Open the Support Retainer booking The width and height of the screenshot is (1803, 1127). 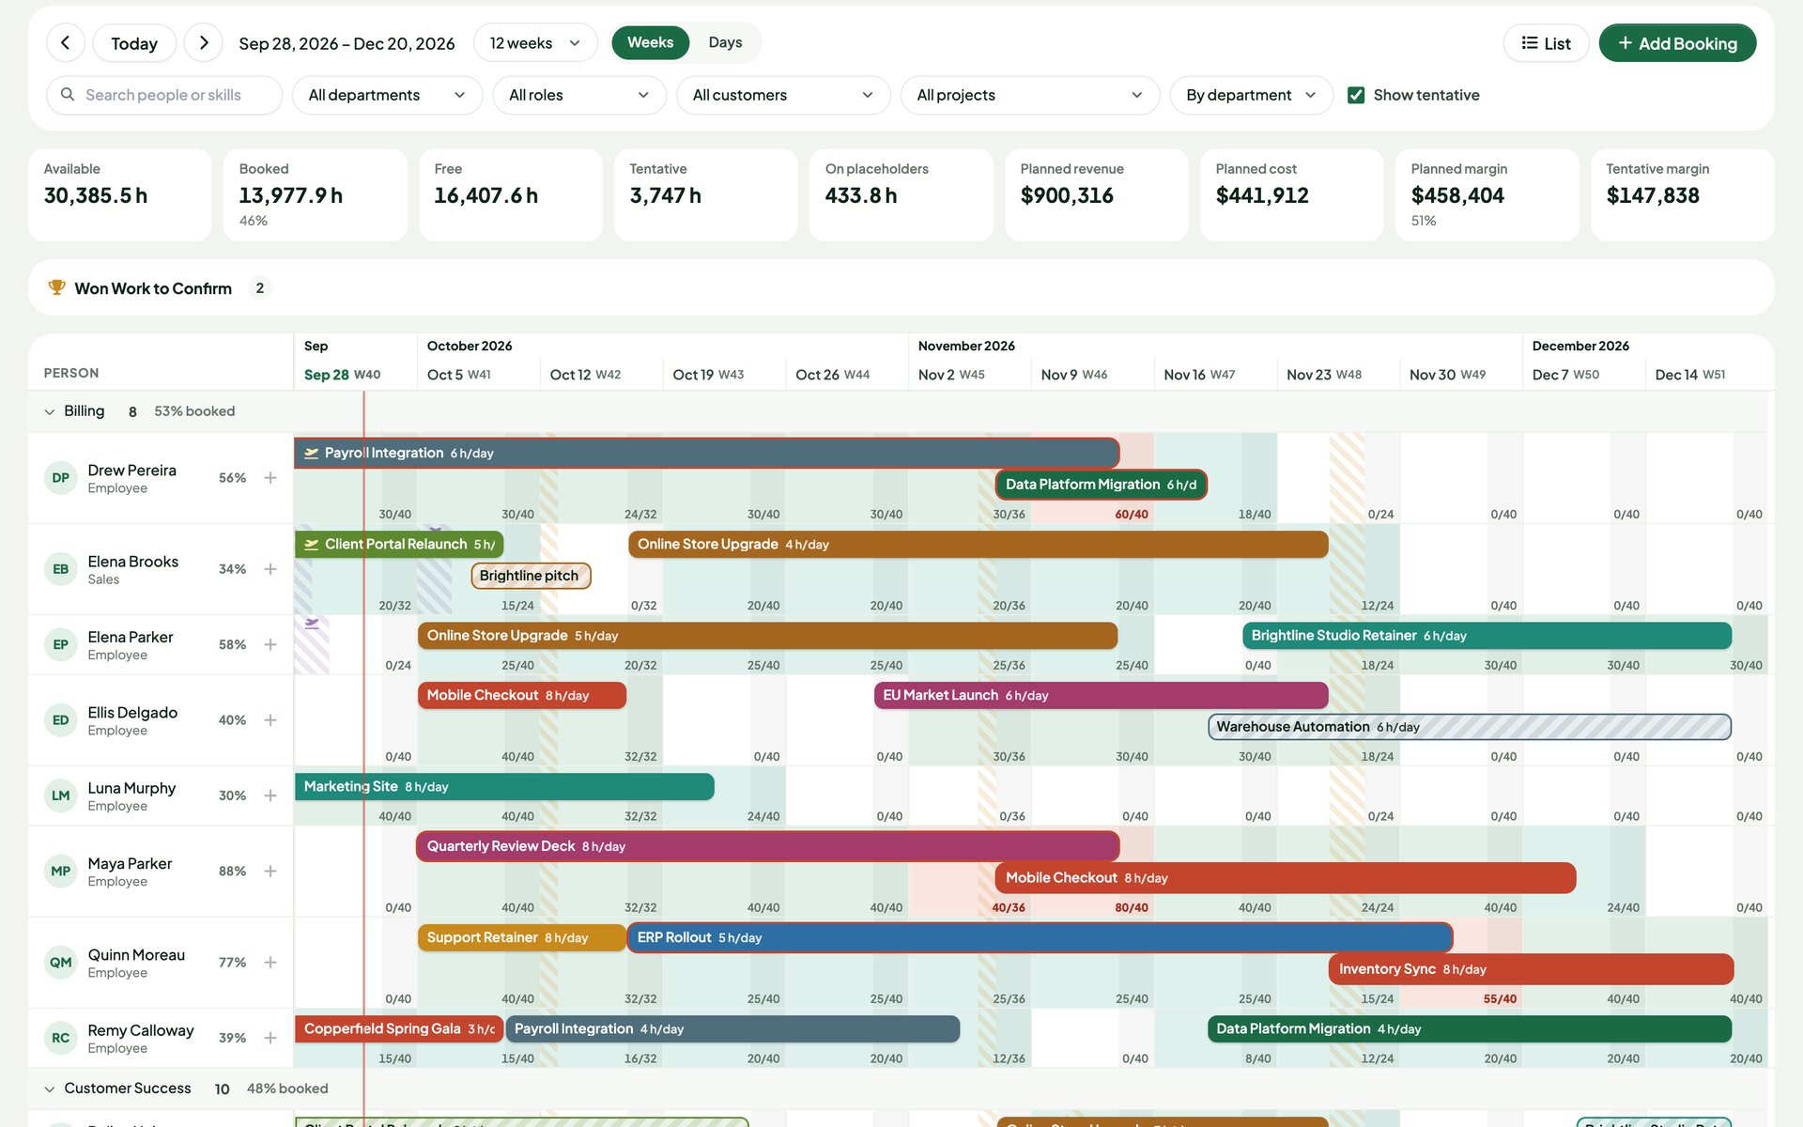click(x=522, y=937)
